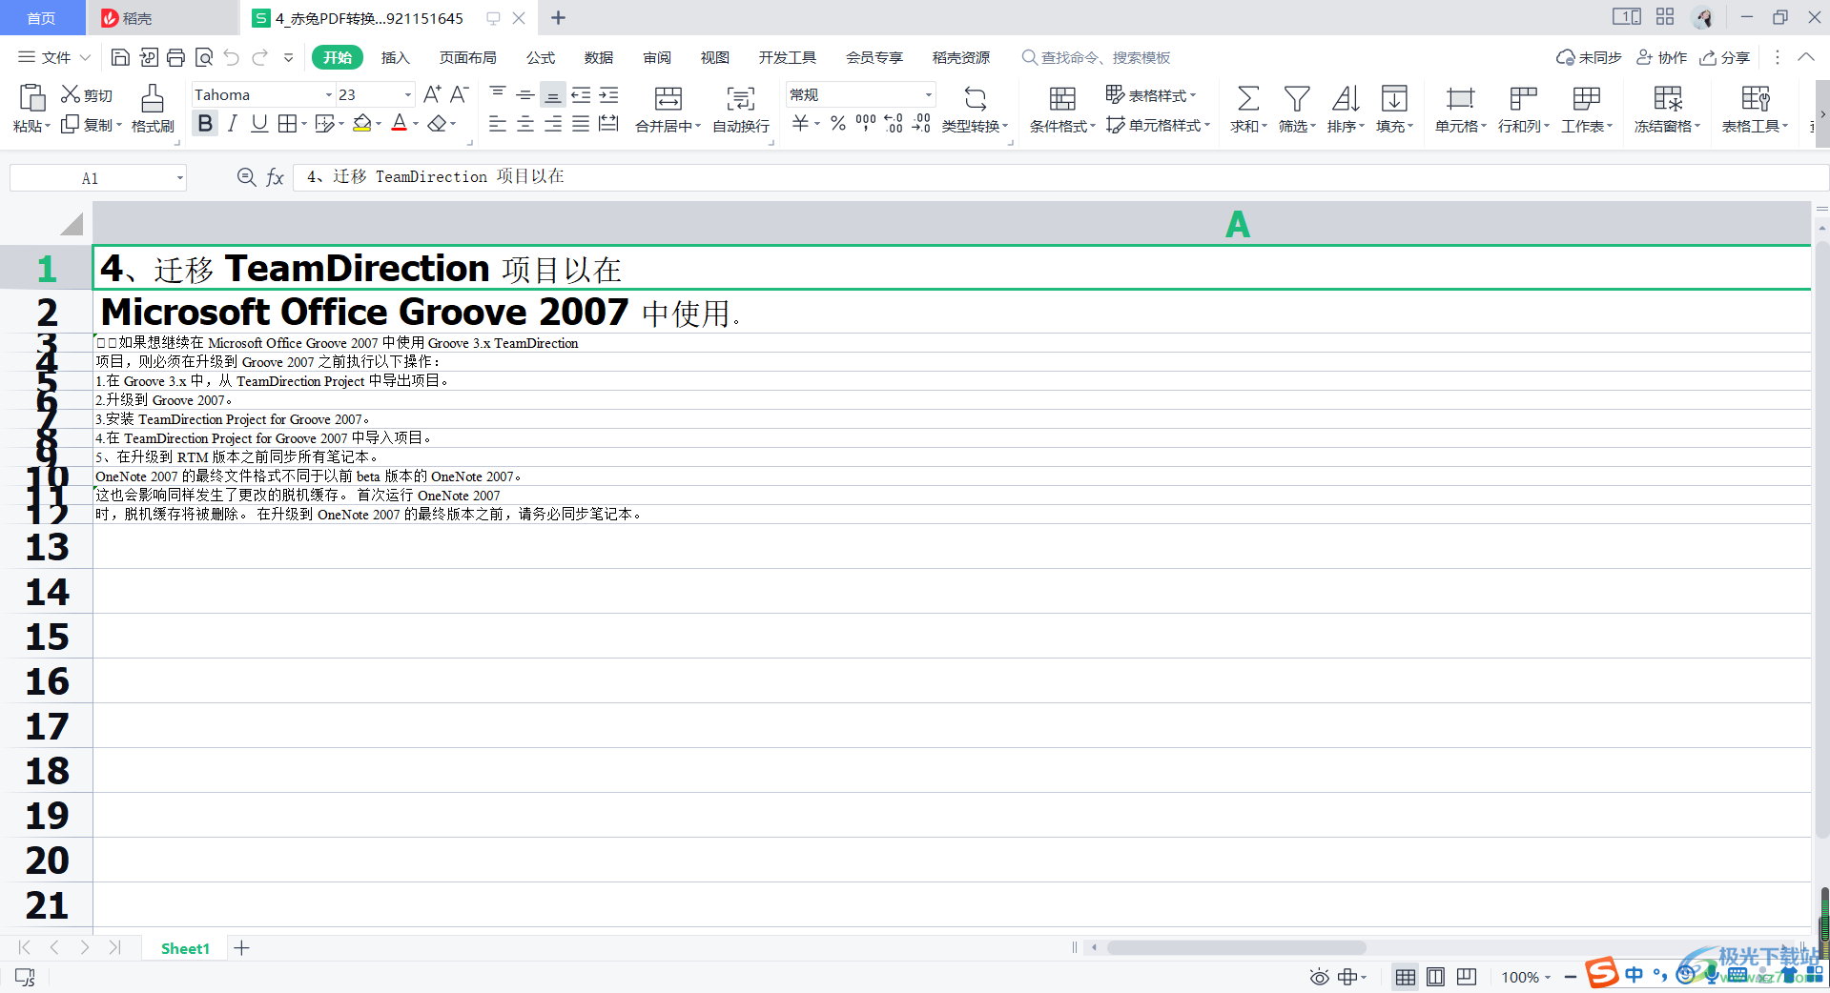Click Freeze Panes (冻结窗格) icon
1830x993 pixels.
tap(1668, 98)
